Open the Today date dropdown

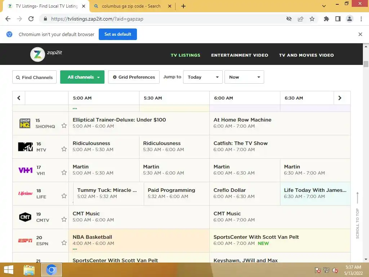click(x=203, y=77)
